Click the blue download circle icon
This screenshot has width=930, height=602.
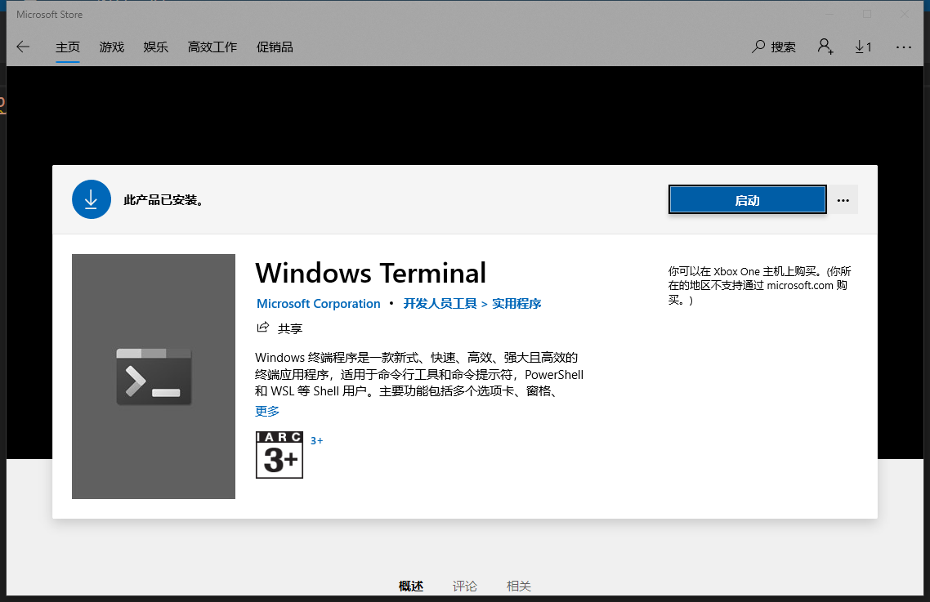coord(92,199)
